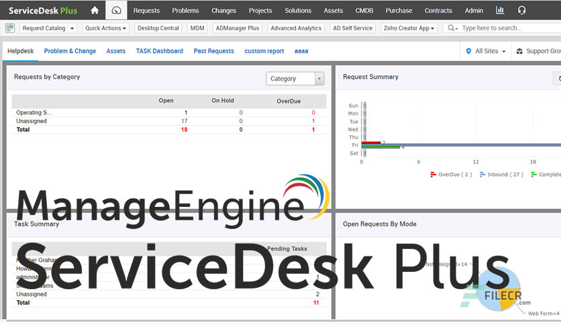Viewport: 561px width, 324px height.
Task: Open the CMDB menu
Action: 364,10
